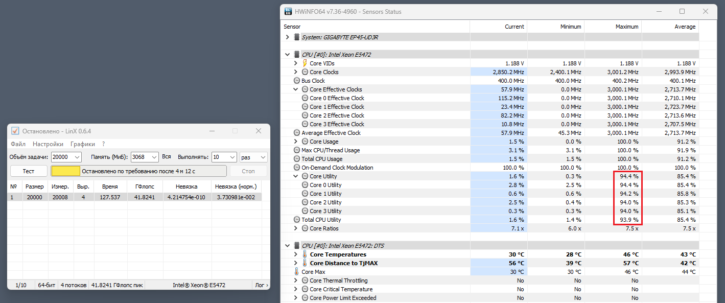
Task: Click the Лог button in LinX status bar
Action: (261, 285)
